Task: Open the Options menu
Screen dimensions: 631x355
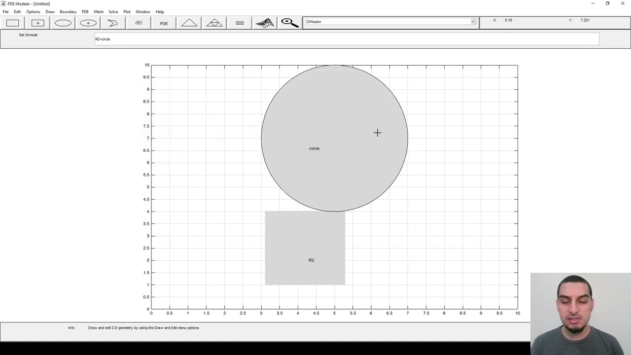Action: (33, 12)
